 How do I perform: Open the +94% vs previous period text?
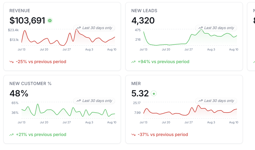click(163, 62)
